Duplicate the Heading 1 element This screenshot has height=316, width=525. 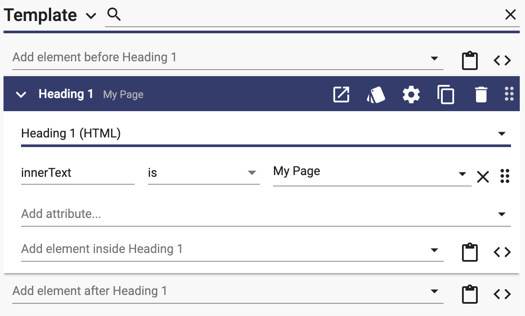click(446, 95)
